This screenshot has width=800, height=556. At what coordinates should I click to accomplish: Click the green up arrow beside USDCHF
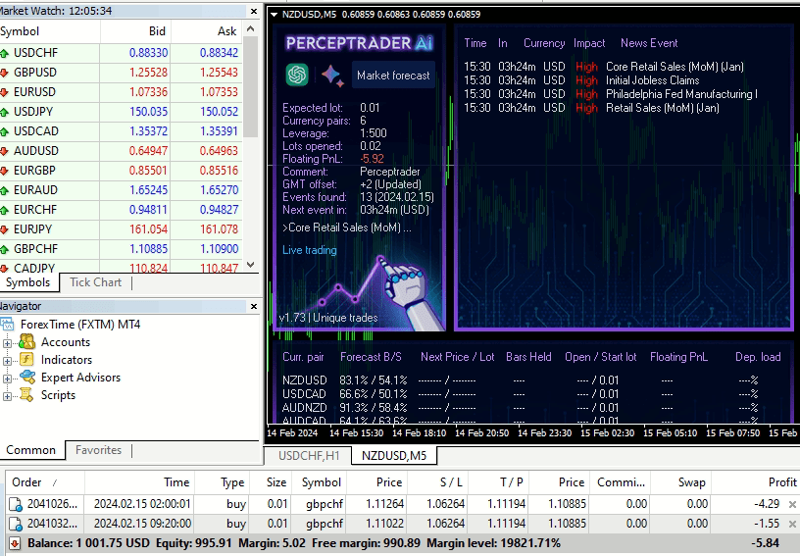(x=5, y=53)
